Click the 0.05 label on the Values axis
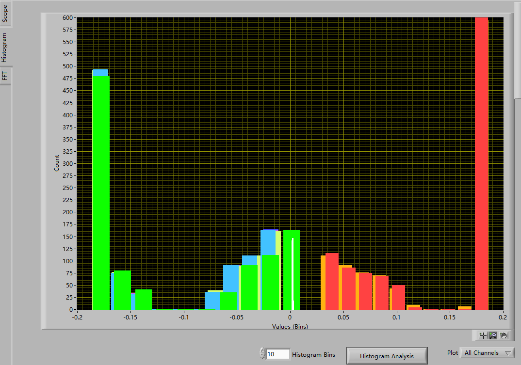This screenshot has height=365, width=521. point(343,317)
